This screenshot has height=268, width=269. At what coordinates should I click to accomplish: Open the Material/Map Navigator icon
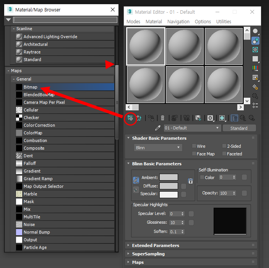pos(255,105)
